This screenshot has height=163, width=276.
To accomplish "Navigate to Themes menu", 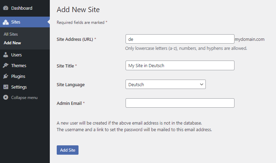I will pos(19,66).
